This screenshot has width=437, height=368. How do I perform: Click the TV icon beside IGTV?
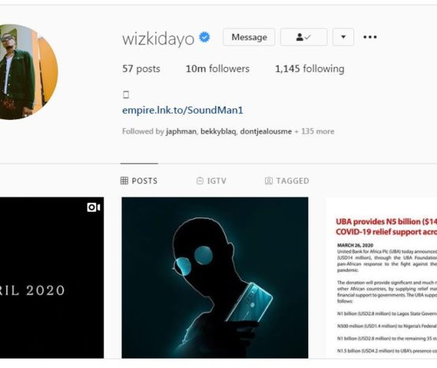(x=200, y=181)
